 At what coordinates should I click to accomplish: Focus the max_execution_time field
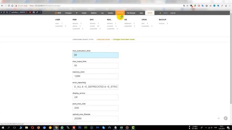pyautogui.click(x=95, y=55)
